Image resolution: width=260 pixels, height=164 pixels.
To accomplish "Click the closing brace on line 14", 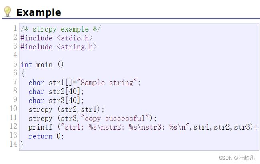I will [x=22, y=144].
